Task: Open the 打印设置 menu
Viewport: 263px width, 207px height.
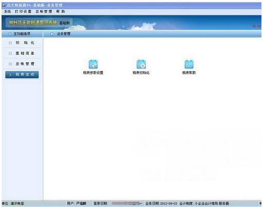Action: (23, 11)
